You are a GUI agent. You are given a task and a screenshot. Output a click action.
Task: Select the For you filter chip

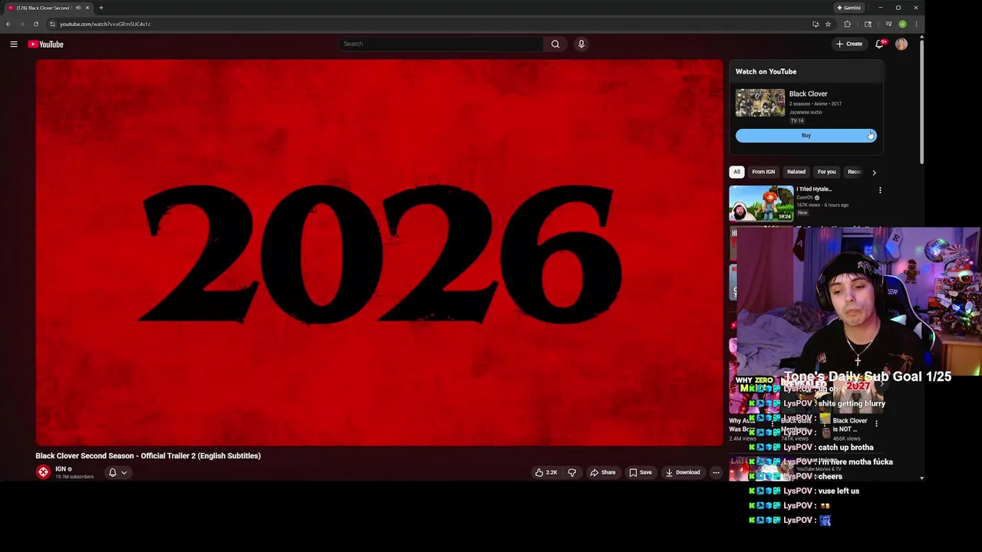pyautogui.click(x=826, y=172)
